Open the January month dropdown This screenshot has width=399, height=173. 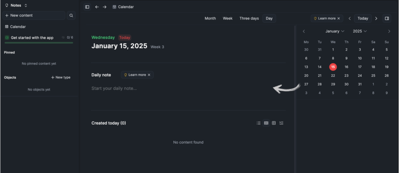coord(335,31)
